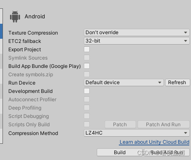
Task: Click the Android robot platform icon
Action: pyautogui.click(x=15, y=17)
